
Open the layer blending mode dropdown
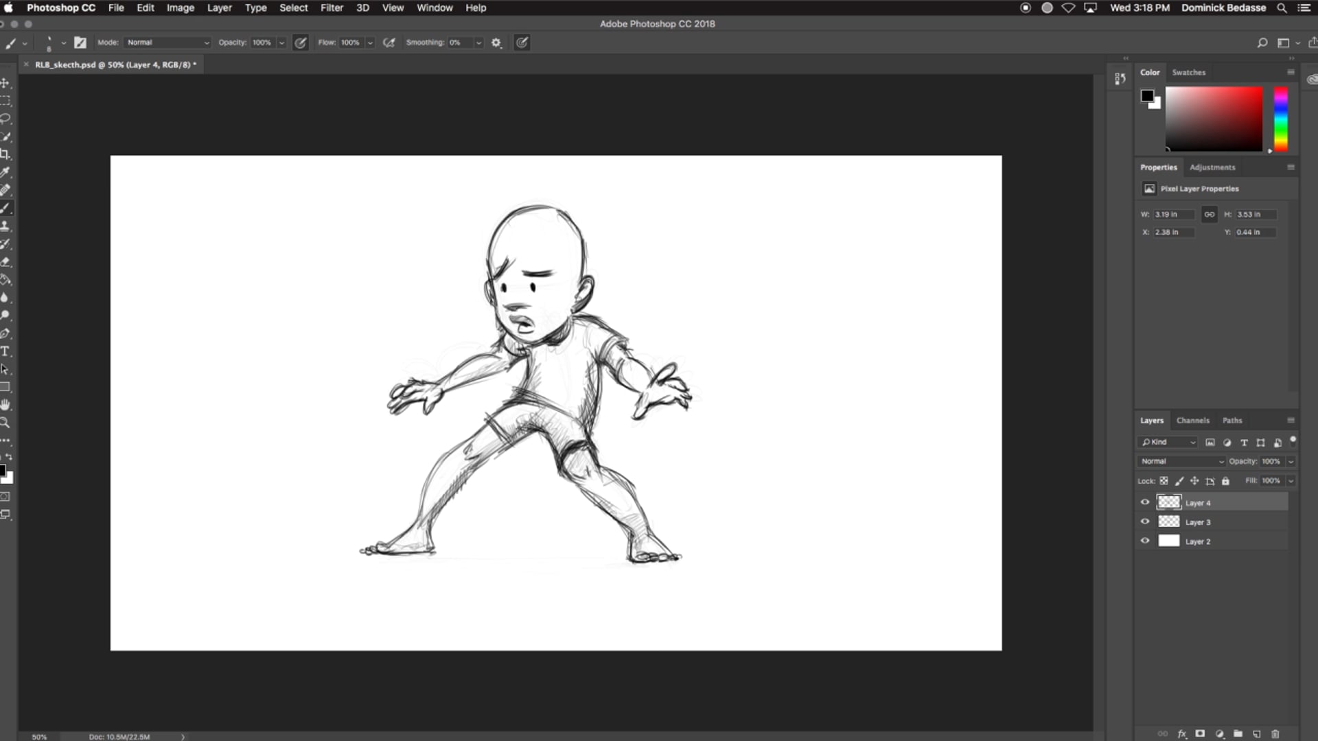click(1181, 461)
